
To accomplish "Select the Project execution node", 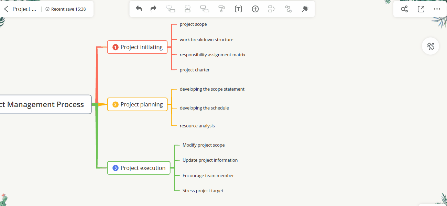I will click(139, 168).
